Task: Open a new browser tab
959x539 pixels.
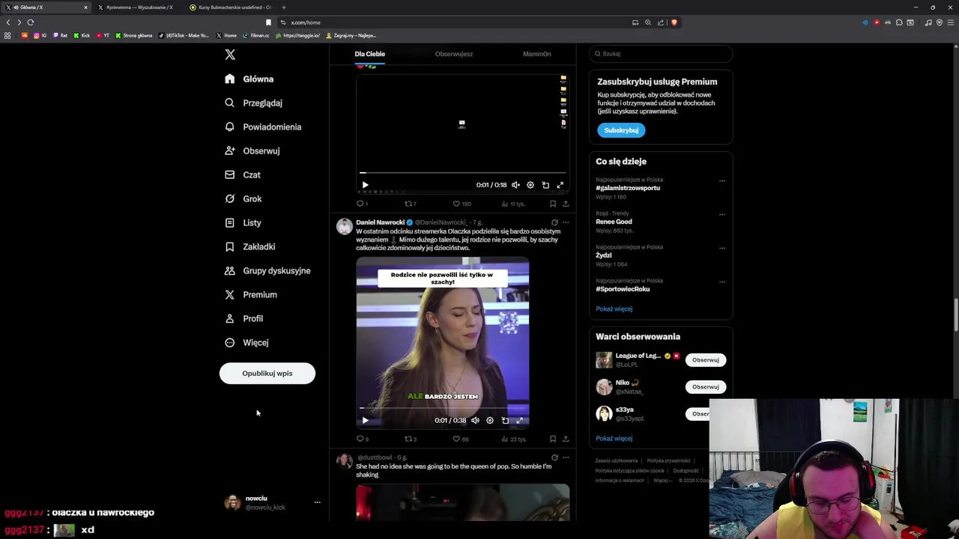Action: tap(283, 7)
